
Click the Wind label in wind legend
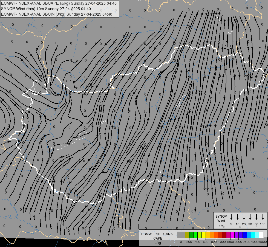(221, 221)
